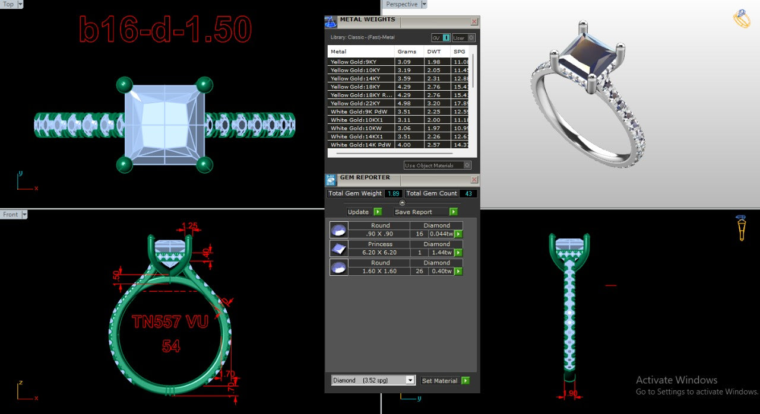Image resolution: width=760 pixels, height=414 pixels.
Task: Click the ring icon in Perspective viewport
Action: (742, 18)
